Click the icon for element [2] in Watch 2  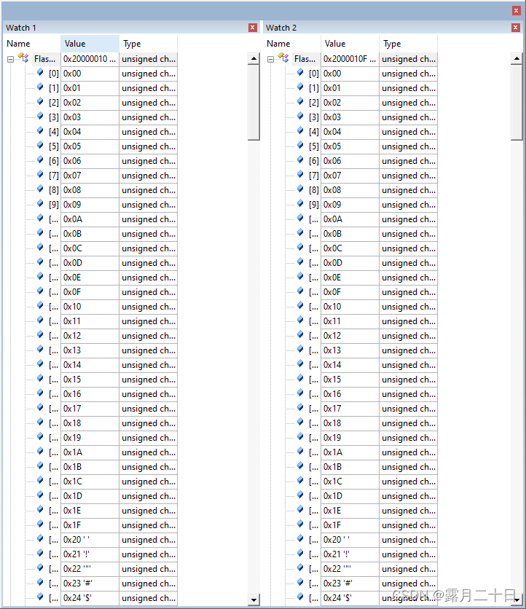pos(300,102)
